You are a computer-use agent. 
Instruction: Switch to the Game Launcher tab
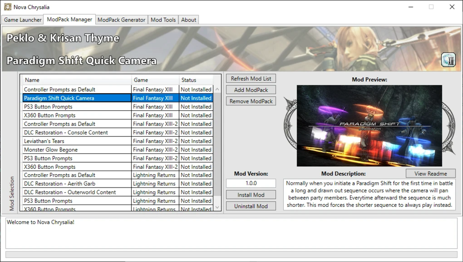(x=23, y=20)
